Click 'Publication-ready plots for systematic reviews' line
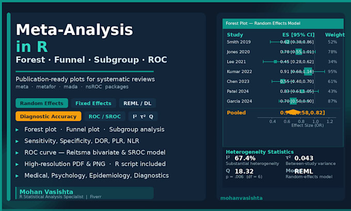351x211 pixels. point(85,79)
